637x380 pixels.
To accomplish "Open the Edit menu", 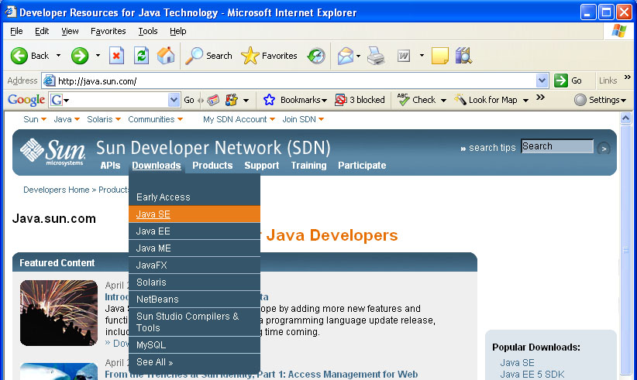I will pyautogui.click(x=42, y=31).
